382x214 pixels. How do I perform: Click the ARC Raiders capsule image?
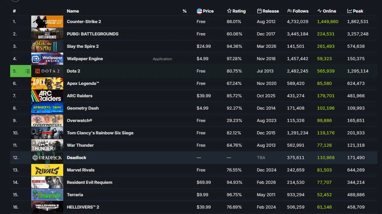(47, 96)
